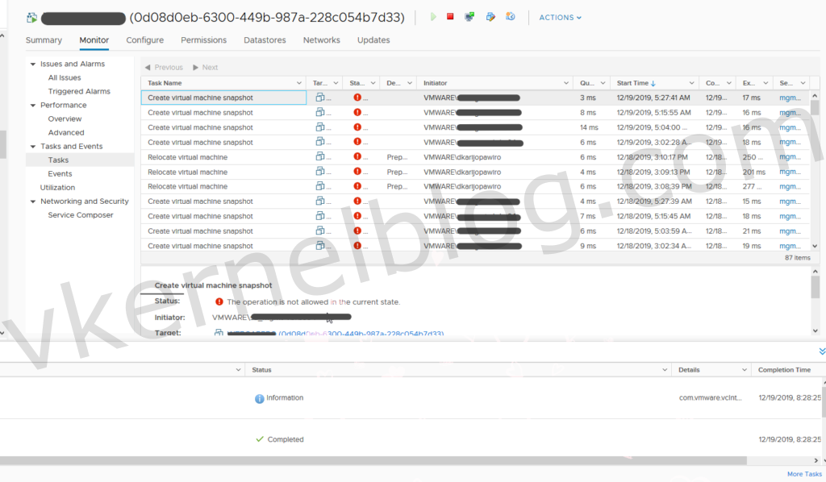Open the ACTIONS dropdown menu
826x482 pixels.
pos(560,18)
